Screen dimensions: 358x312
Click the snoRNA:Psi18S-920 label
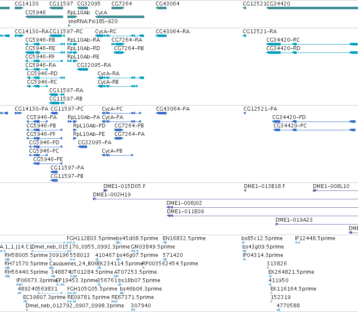[93, 21]
